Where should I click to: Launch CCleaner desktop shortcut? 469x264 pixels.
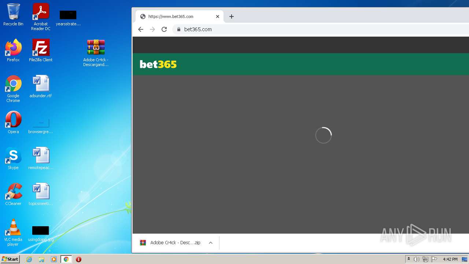tap(13, 194)
